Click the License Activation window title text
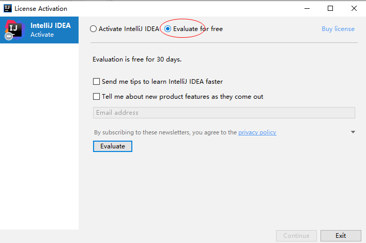This screenshot has height=243, width=366. tap(41, 9)
